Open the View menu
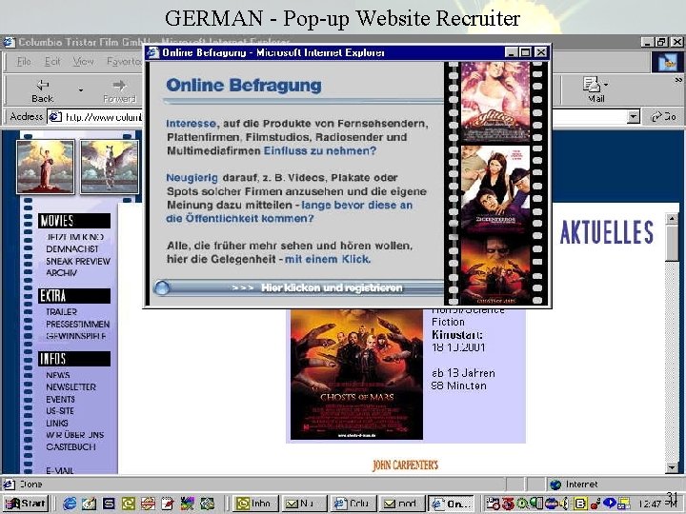Image resolution: width=686 pixels, height=514 pixels. [83, 62]
